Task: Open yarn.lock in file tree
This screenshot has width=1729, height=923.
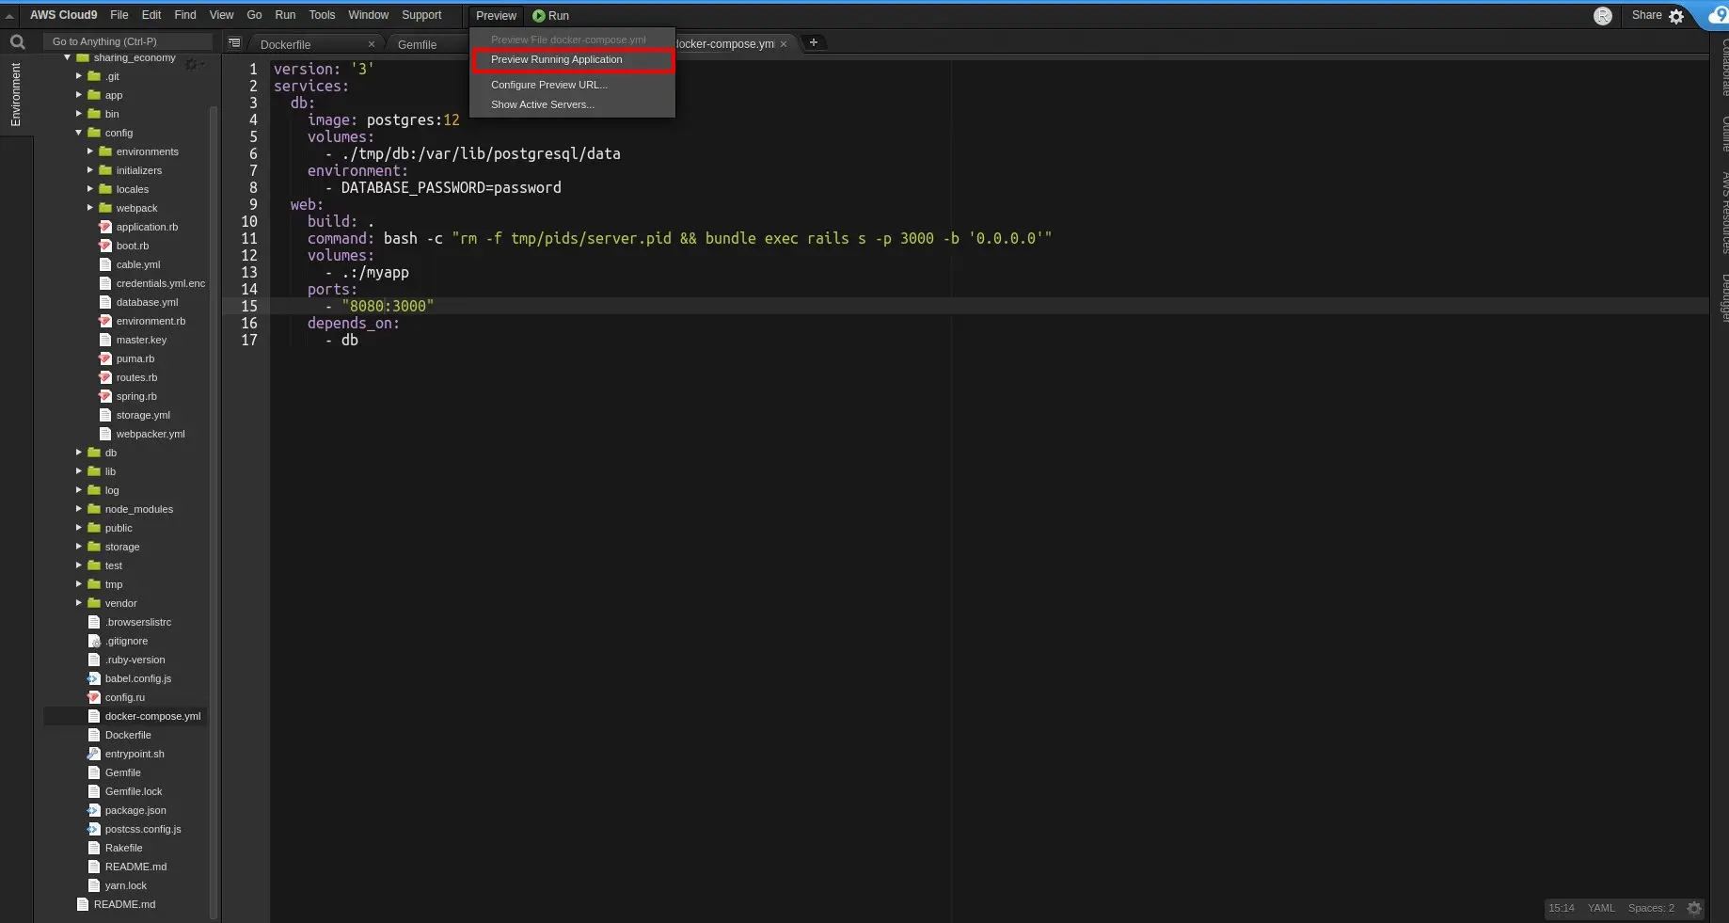Action: click(126, 885)
